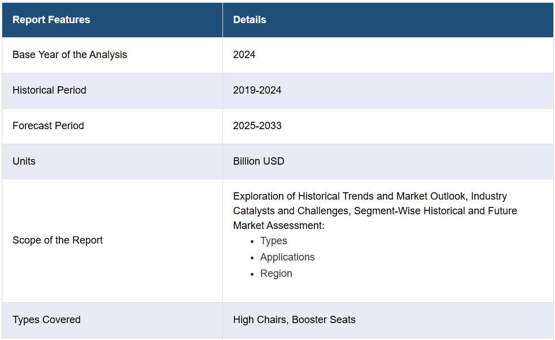Screen dimensions: 555x340
Task: Click the Region bullet item
Action: pyautogui.click(x=276, y=273)
